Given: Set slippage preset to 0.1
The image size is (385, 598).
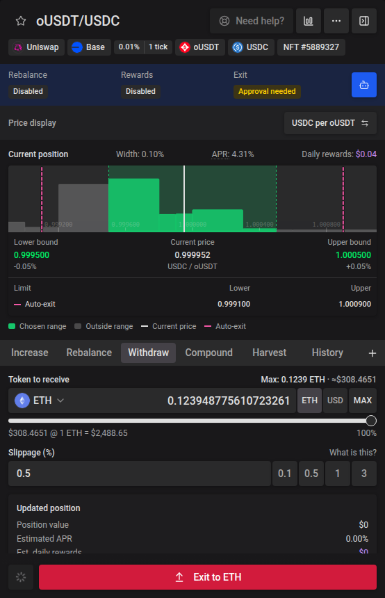Looking at the screenshot, I should pos(285,474).
